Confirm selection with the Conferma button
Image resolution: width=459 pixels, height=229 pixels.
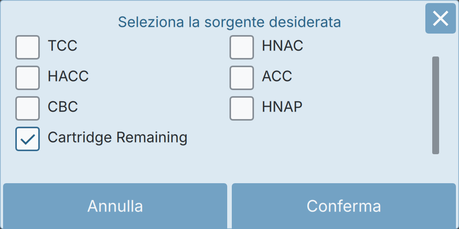pyautogui.click(x=344, y=206)
